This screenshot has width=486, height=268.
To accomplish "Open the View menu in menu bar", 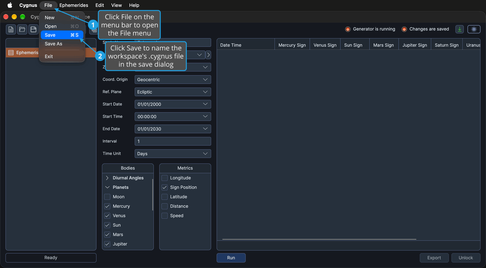I will (x=116, y=5).
